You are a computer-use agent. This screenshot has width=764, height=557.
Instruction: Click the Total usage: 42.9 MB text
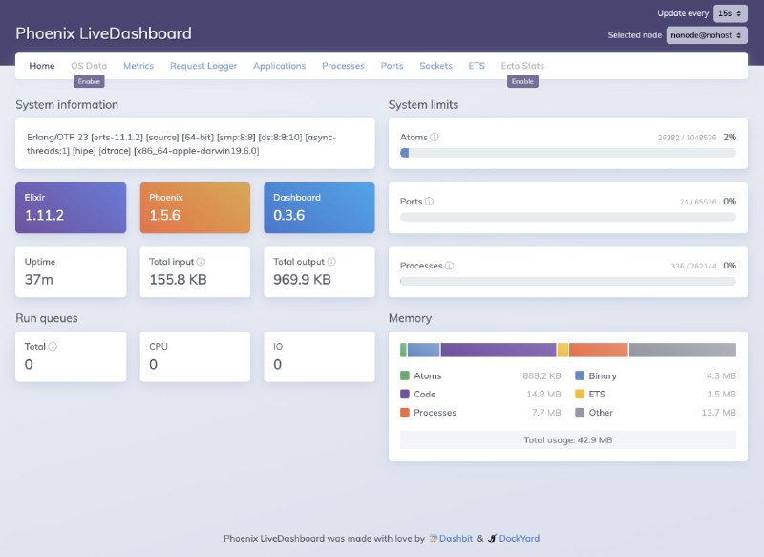[x=568, y=440]
